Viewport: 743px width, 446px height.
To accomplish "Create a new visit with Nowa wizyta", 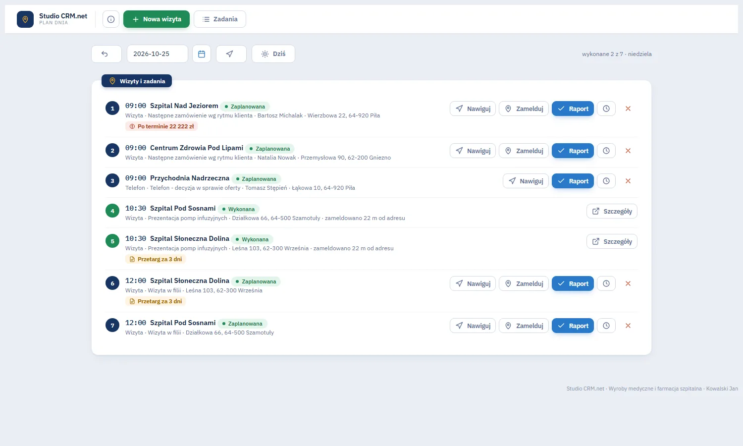I will (x=157, y=19).
